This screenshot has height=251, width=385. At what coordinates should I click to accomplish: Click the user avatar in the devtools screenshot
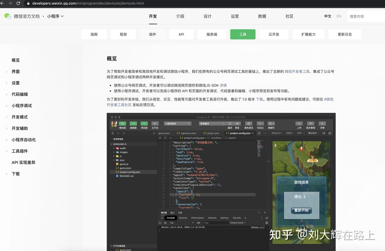[114, 124]
